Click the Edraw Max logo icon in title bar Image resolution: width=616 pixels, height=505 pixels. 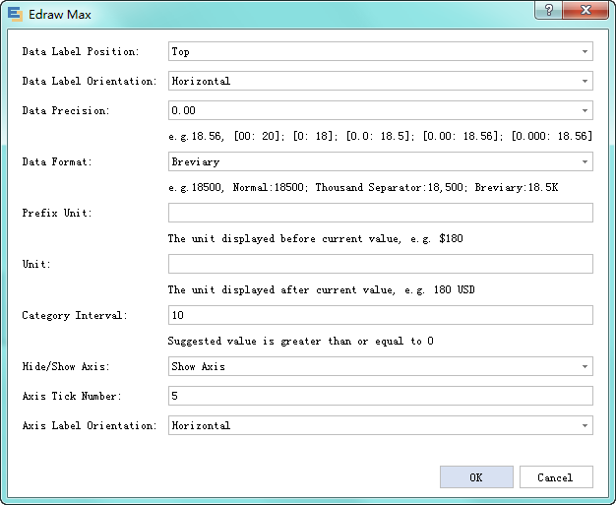point(15,13)
